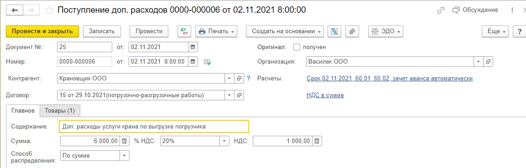Switch to Товары (1) tab
The height and width of the screenshot is (168, 526).
(60, 110)
